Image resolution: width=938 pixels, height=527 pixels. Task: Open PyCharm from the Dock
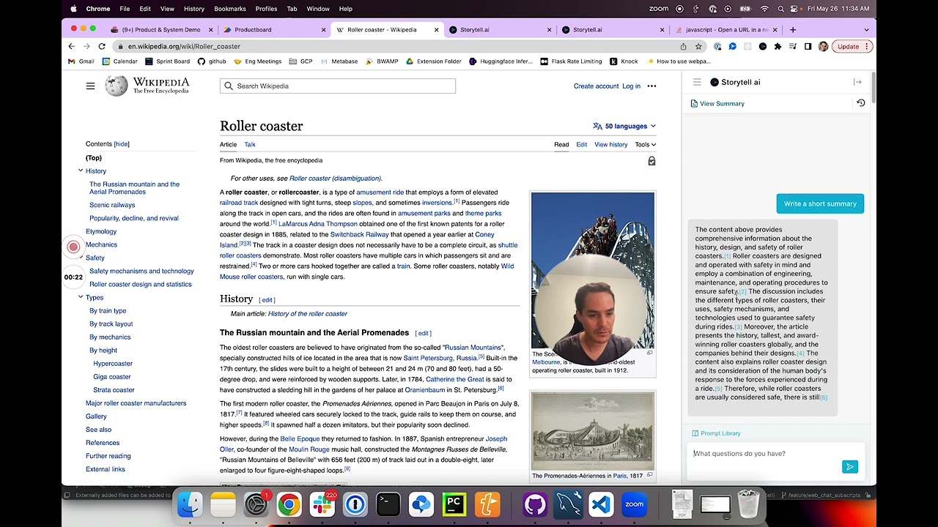tap(454, 504)
